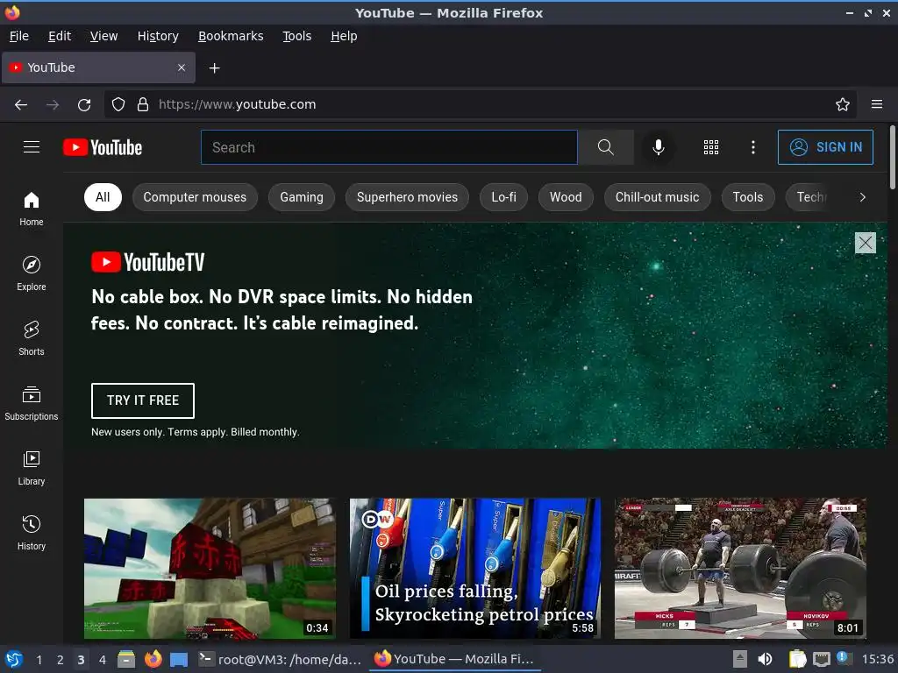
Task: Open the YouTube guide hamburger menu
Action: pos(32,147)
